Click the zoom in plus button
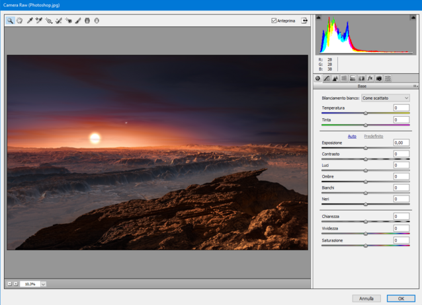Viewport: 422px width, 305px height. pos(16,284)
